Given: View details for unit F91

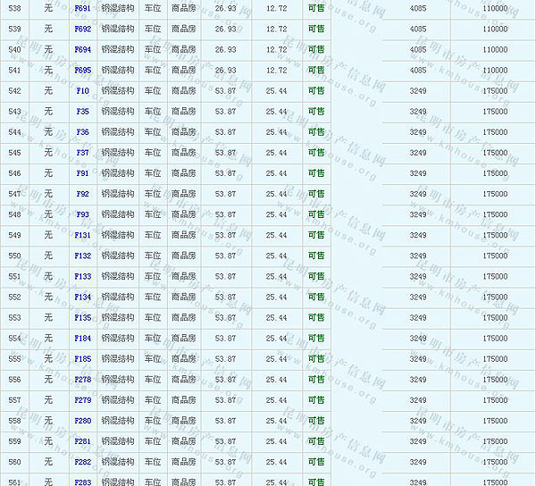Looking at the screenshot, I should coord(82,173).
